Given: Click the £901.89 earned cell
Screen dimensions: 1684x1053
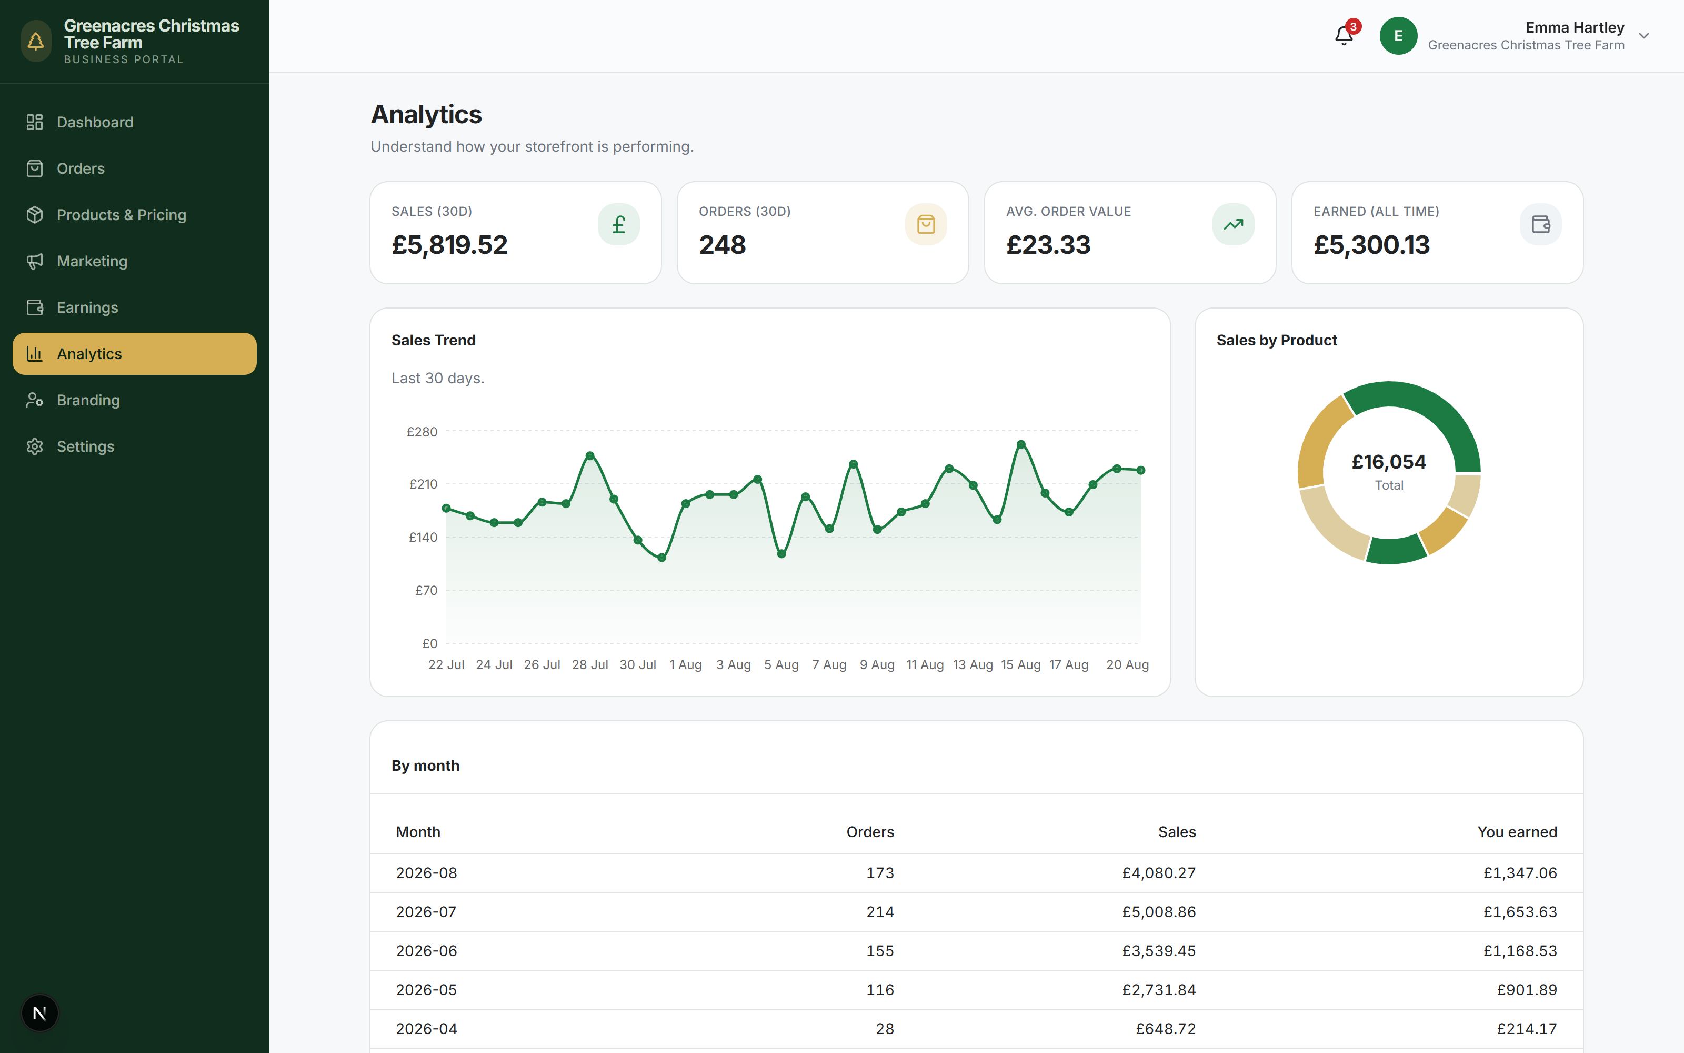Looking at the screenshot, I should coord(1527,990).
